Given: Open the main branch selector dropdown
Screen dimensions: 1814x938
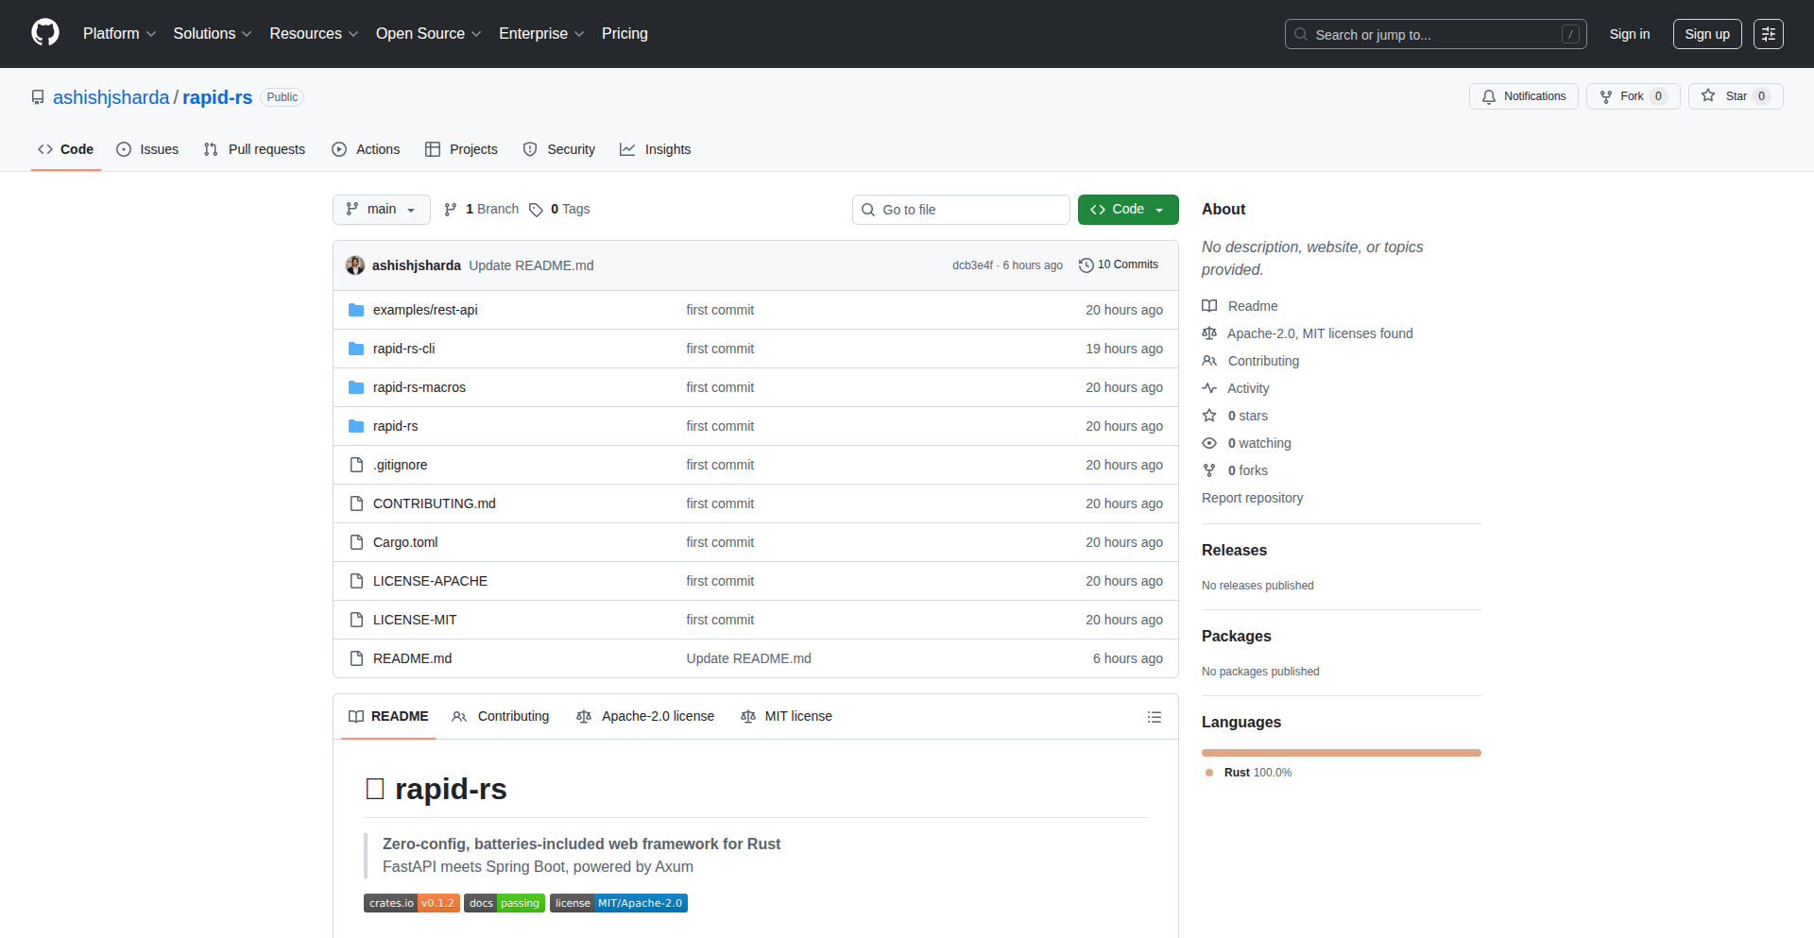Looking at the screenshot, I should tap(382, 210).
